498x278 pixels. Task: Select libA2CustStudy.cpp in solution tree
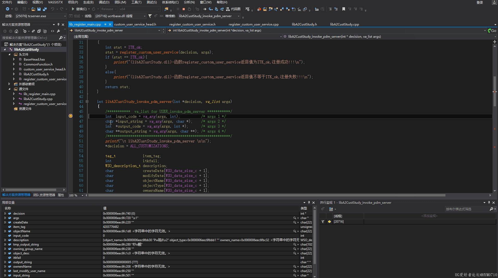point(38,99)
